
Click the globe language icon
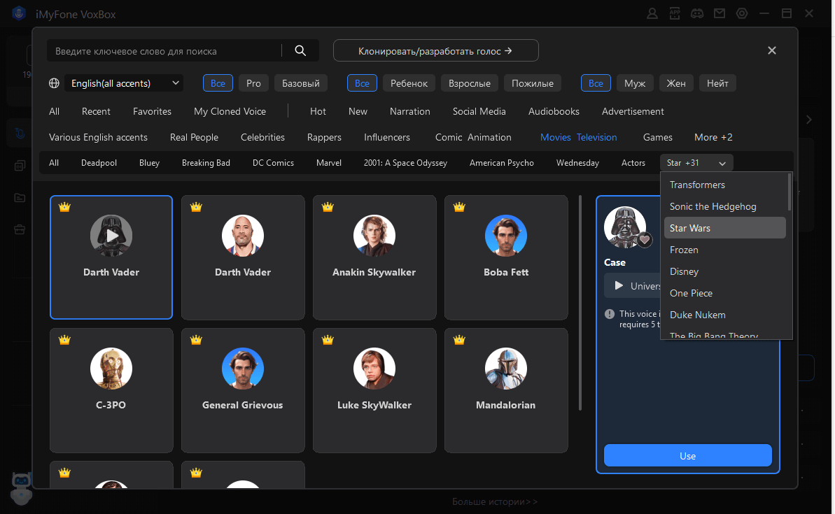pyautogui.click(x=54, y=83)
